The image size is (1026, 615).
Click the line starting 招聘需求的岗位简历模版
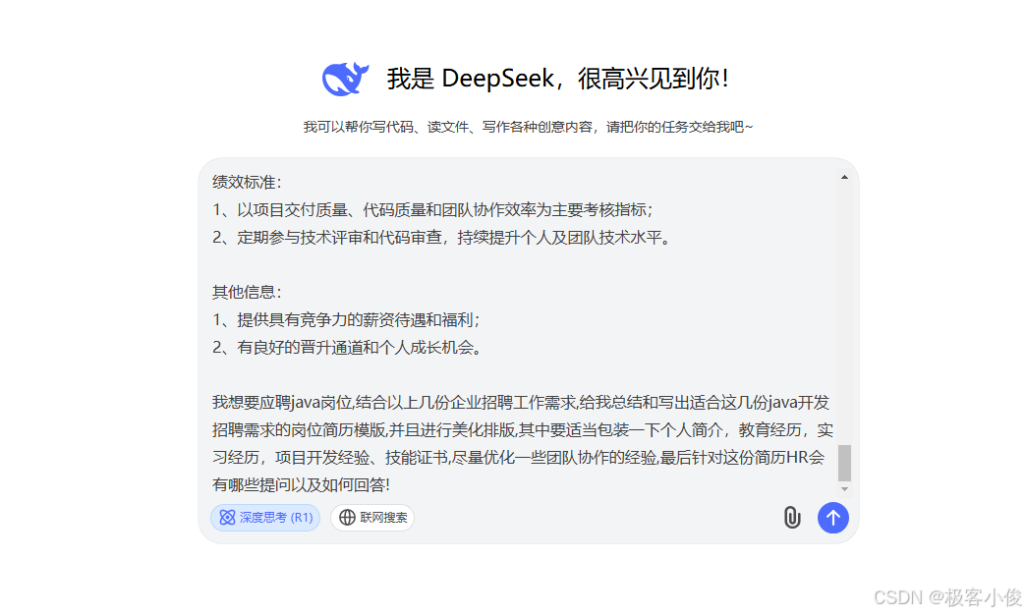pos(522,430)
